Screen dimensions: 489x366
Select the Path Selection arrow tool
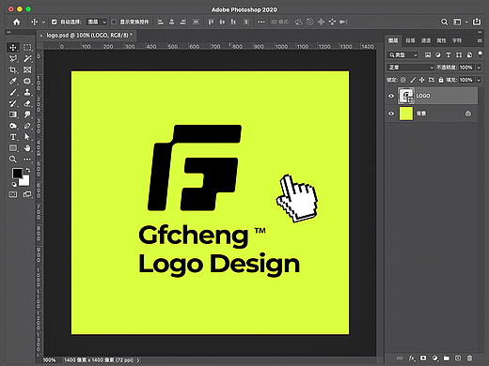point(27,137)
